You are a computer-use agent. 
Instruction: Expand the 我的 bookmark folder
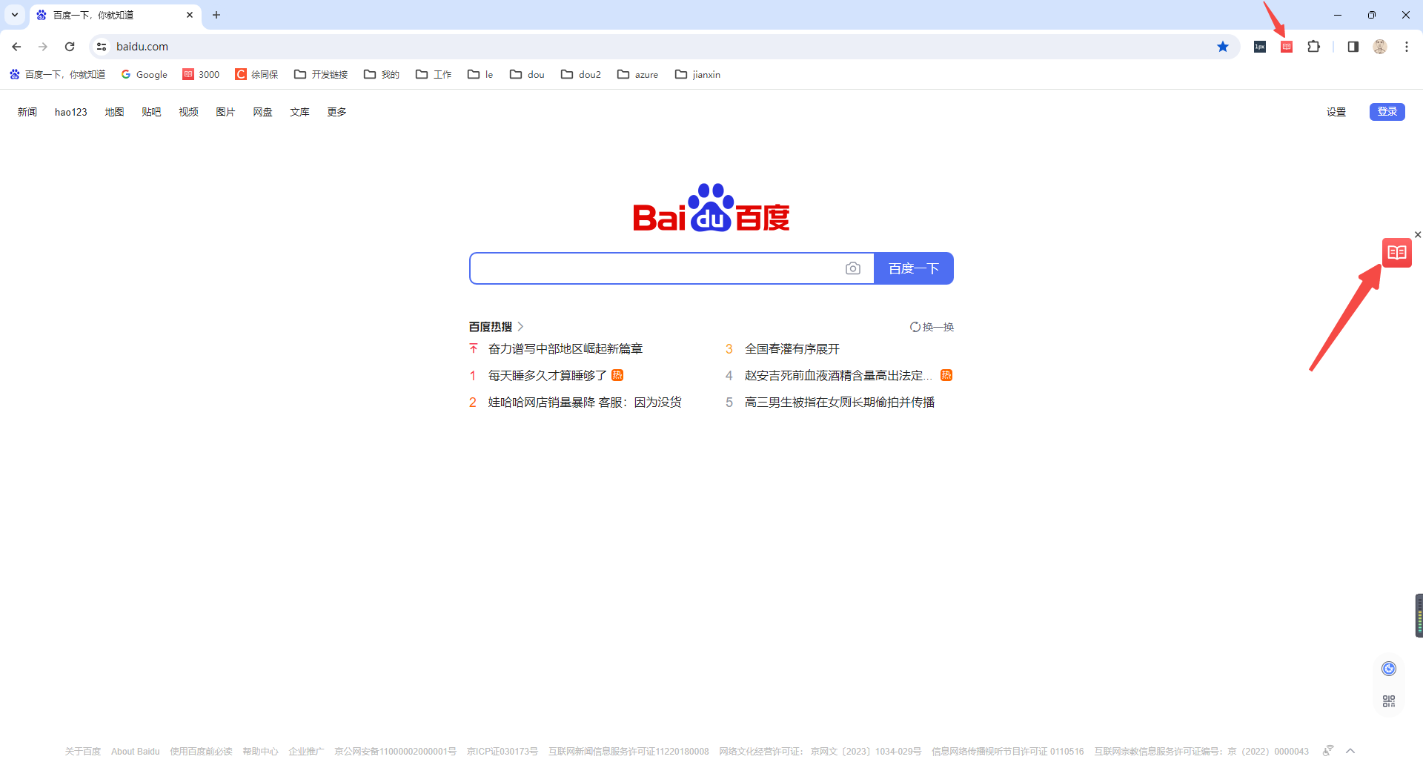[382, 74]
